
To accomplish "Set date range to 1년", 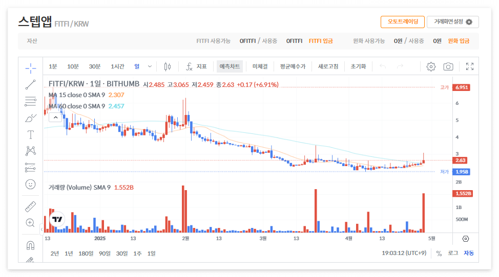I will click(69, 253).
